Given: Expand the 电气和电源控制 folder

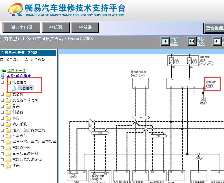Looking at the screenshot, I should click(x=2, y=154).
